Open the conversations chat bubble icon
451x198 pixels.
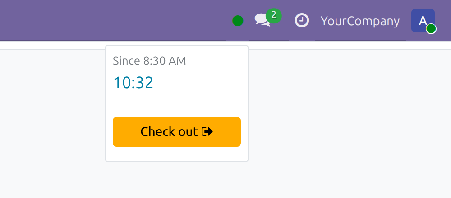coord(262,20)
